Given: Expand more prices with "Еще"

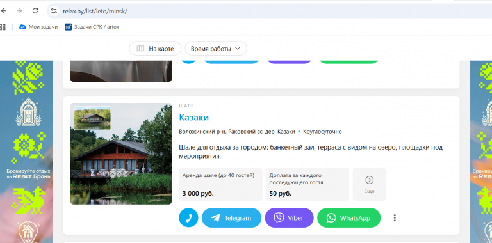Looking at the screenshot, I should tap(369, 184).
